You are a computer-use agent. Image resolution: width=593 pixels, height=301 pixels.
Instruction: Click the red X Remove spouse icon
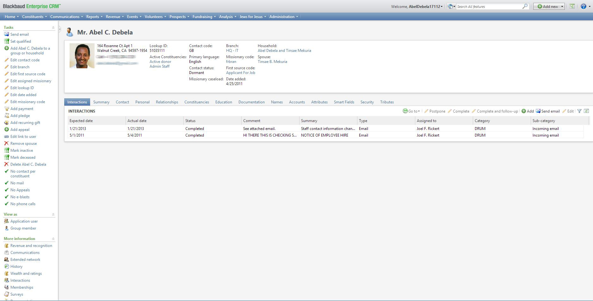(x=6, y=143)
